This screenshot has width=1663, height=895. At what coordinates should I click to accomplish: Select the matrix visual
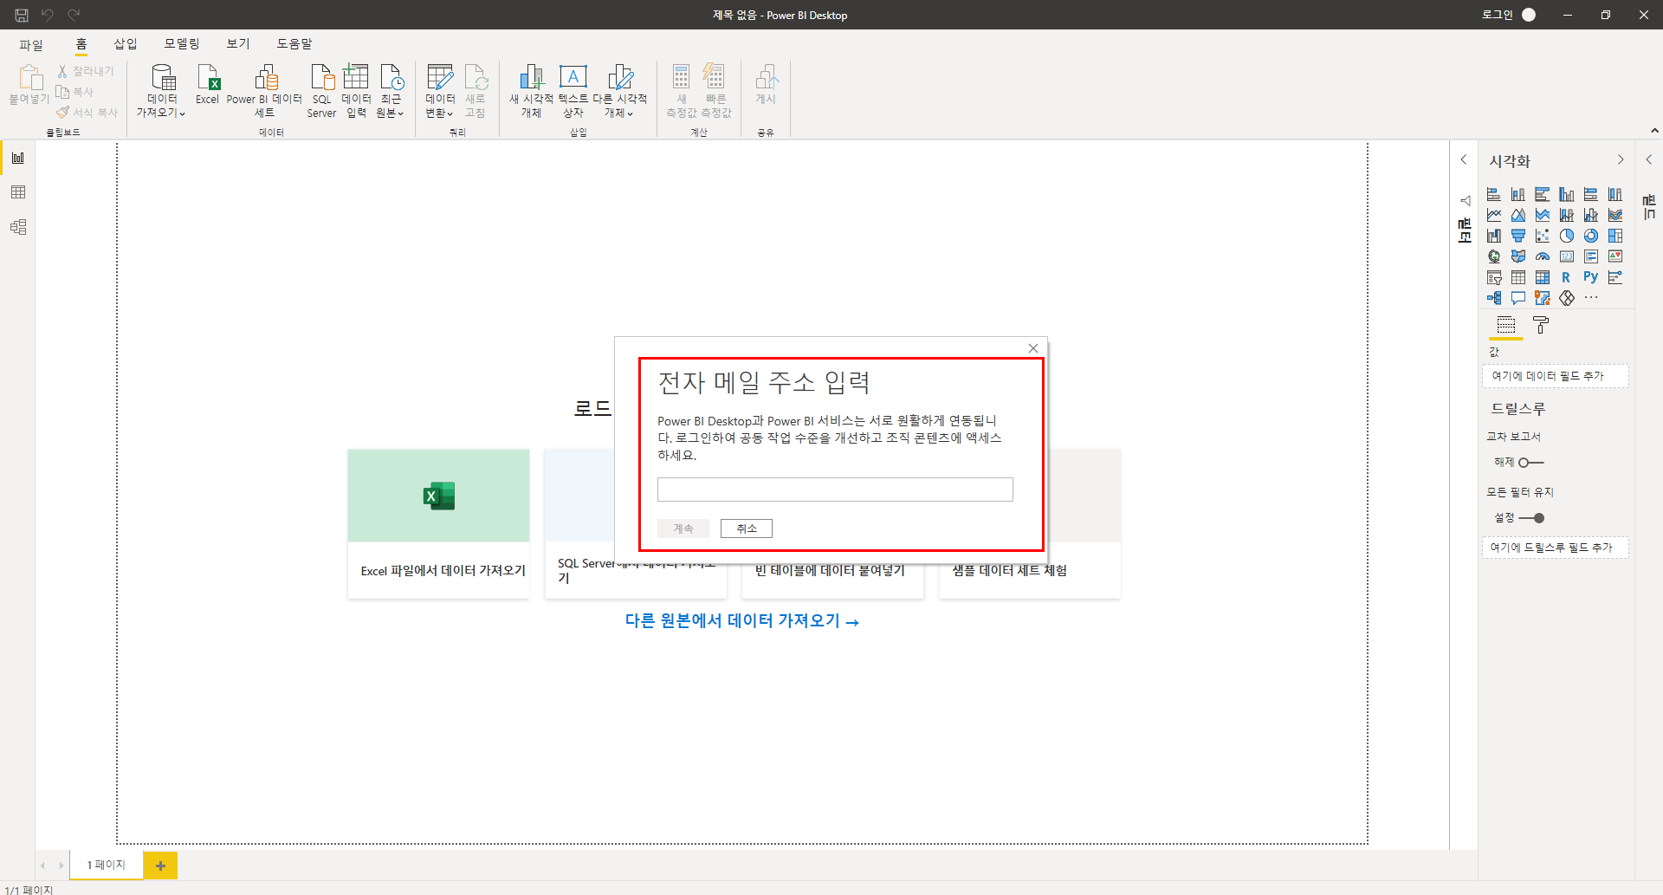1543,277
